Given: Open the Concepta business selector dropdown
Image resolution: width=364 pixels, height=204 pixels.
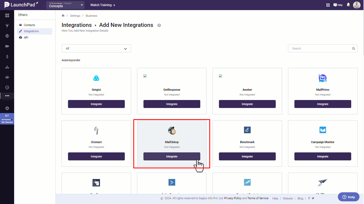Looking at the screenshot, I should point(65,5).
